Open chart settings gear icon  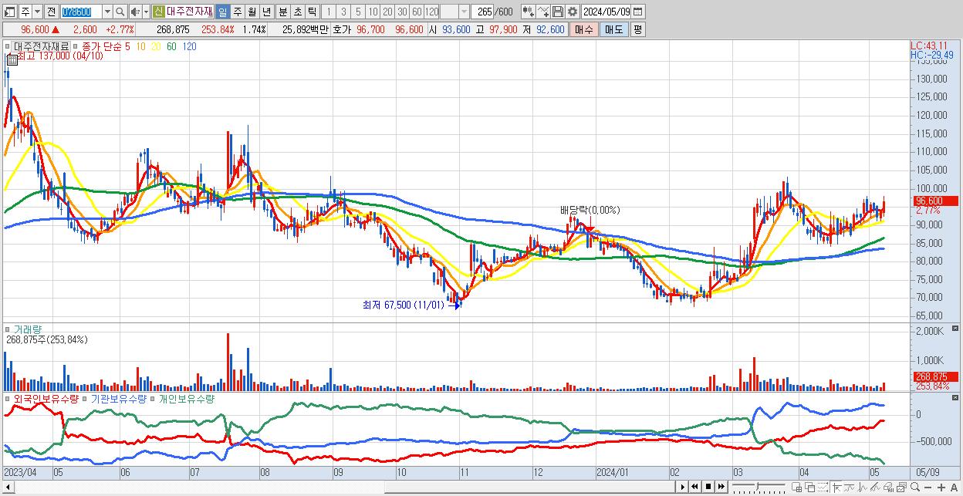[572, 12]
